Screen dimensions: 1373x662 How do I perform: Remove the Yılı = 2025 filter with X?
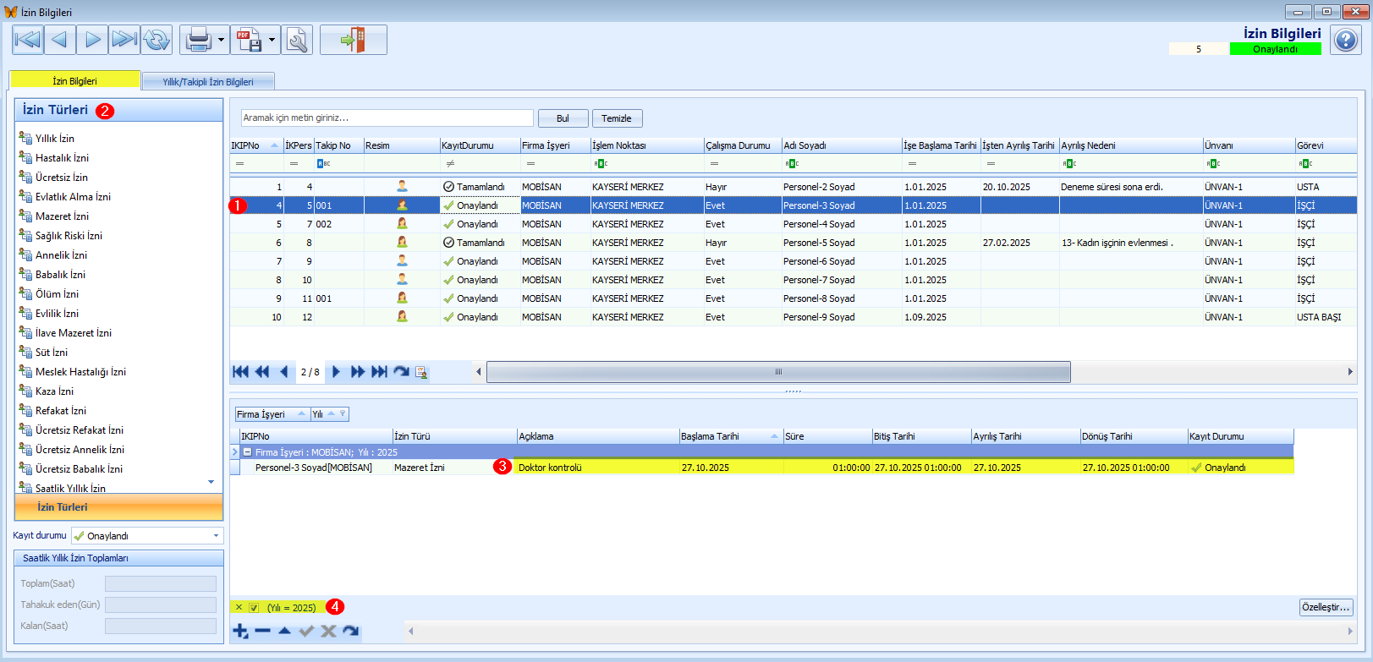239,607
